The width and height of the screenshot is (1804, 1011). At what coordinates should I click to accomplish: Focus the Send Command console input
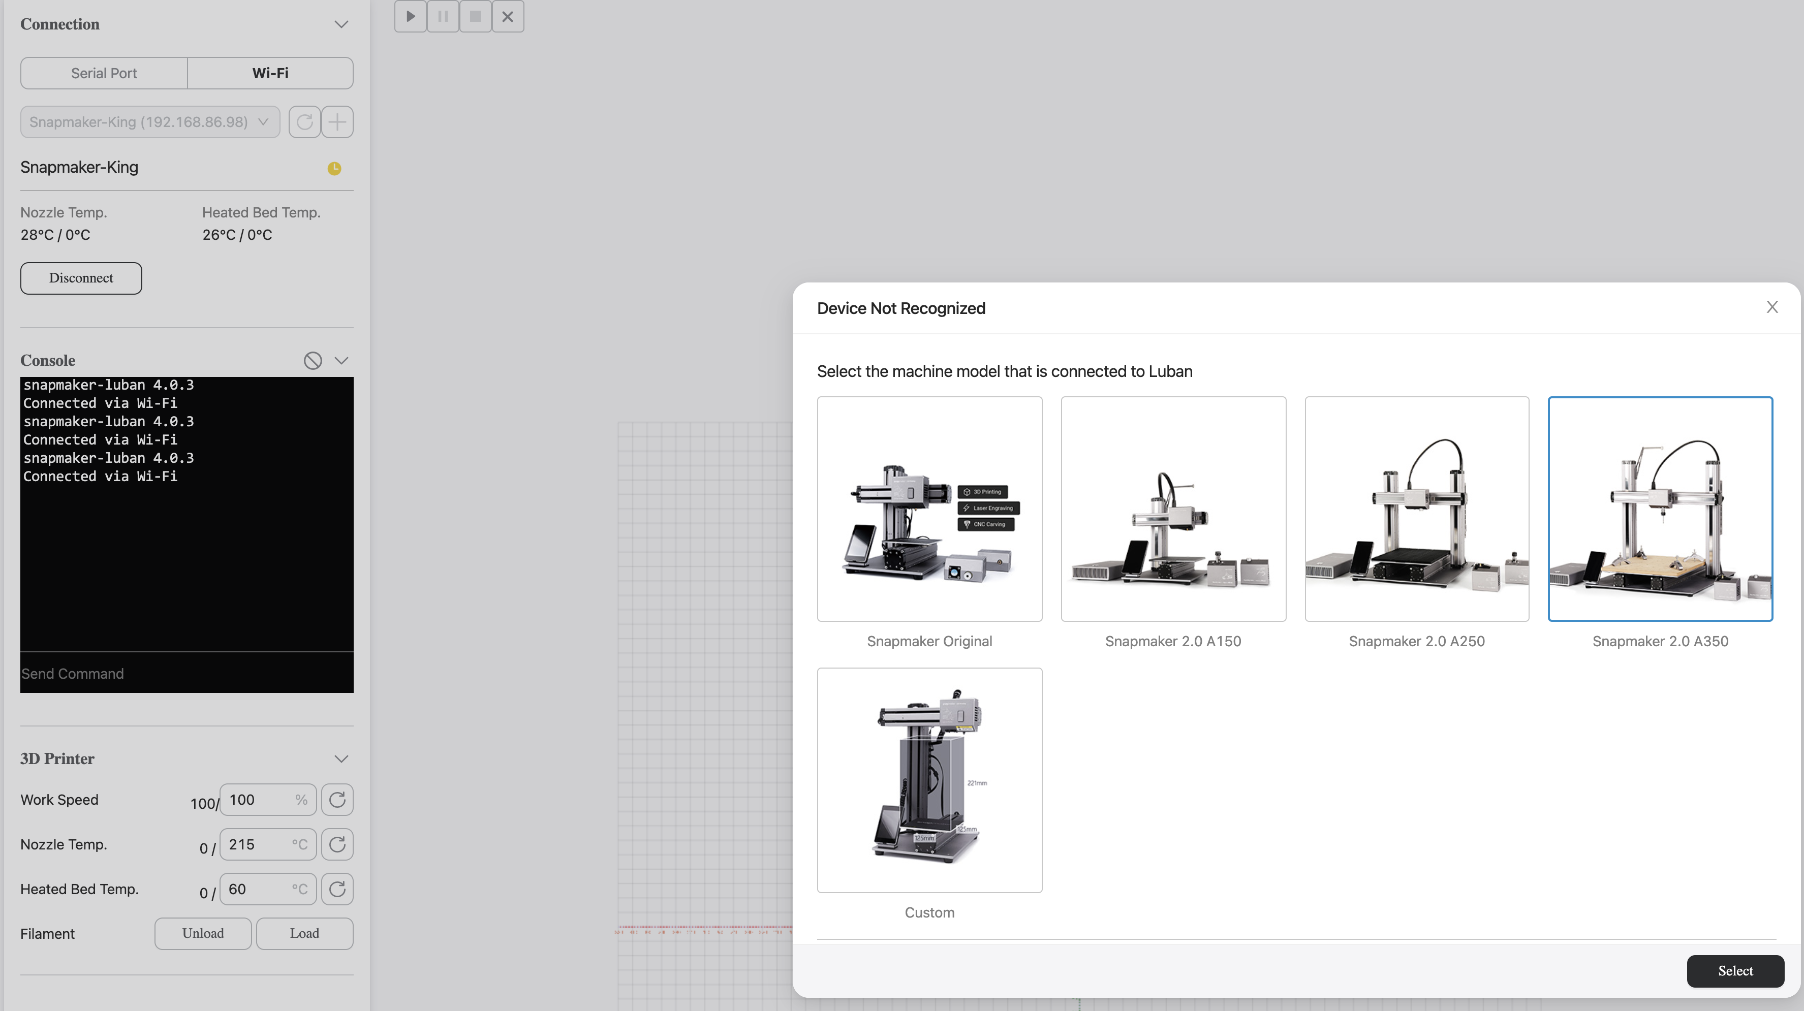(187, 674)
